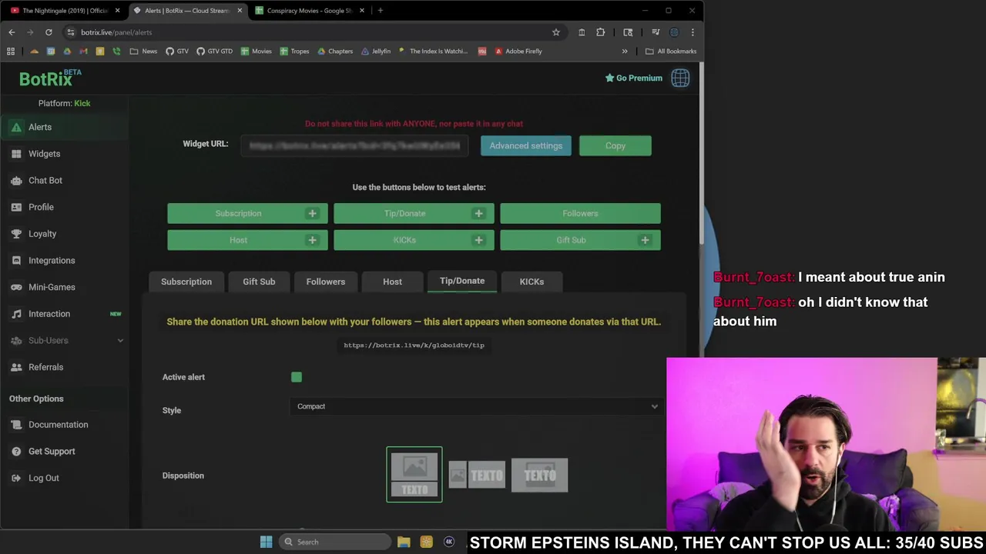Click the blurred Widget URL field
Screen dimensions: 986x554
354,145
